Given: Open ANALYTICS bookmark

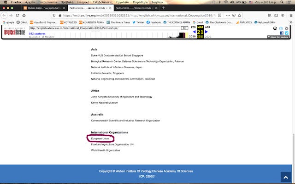Looking at the screenshot, I should 244,23.
